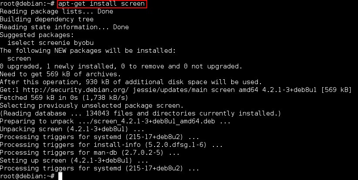Click the "Unpacking screen" output line
Viewport: 358px width, 180px height.
pos(72,129)
